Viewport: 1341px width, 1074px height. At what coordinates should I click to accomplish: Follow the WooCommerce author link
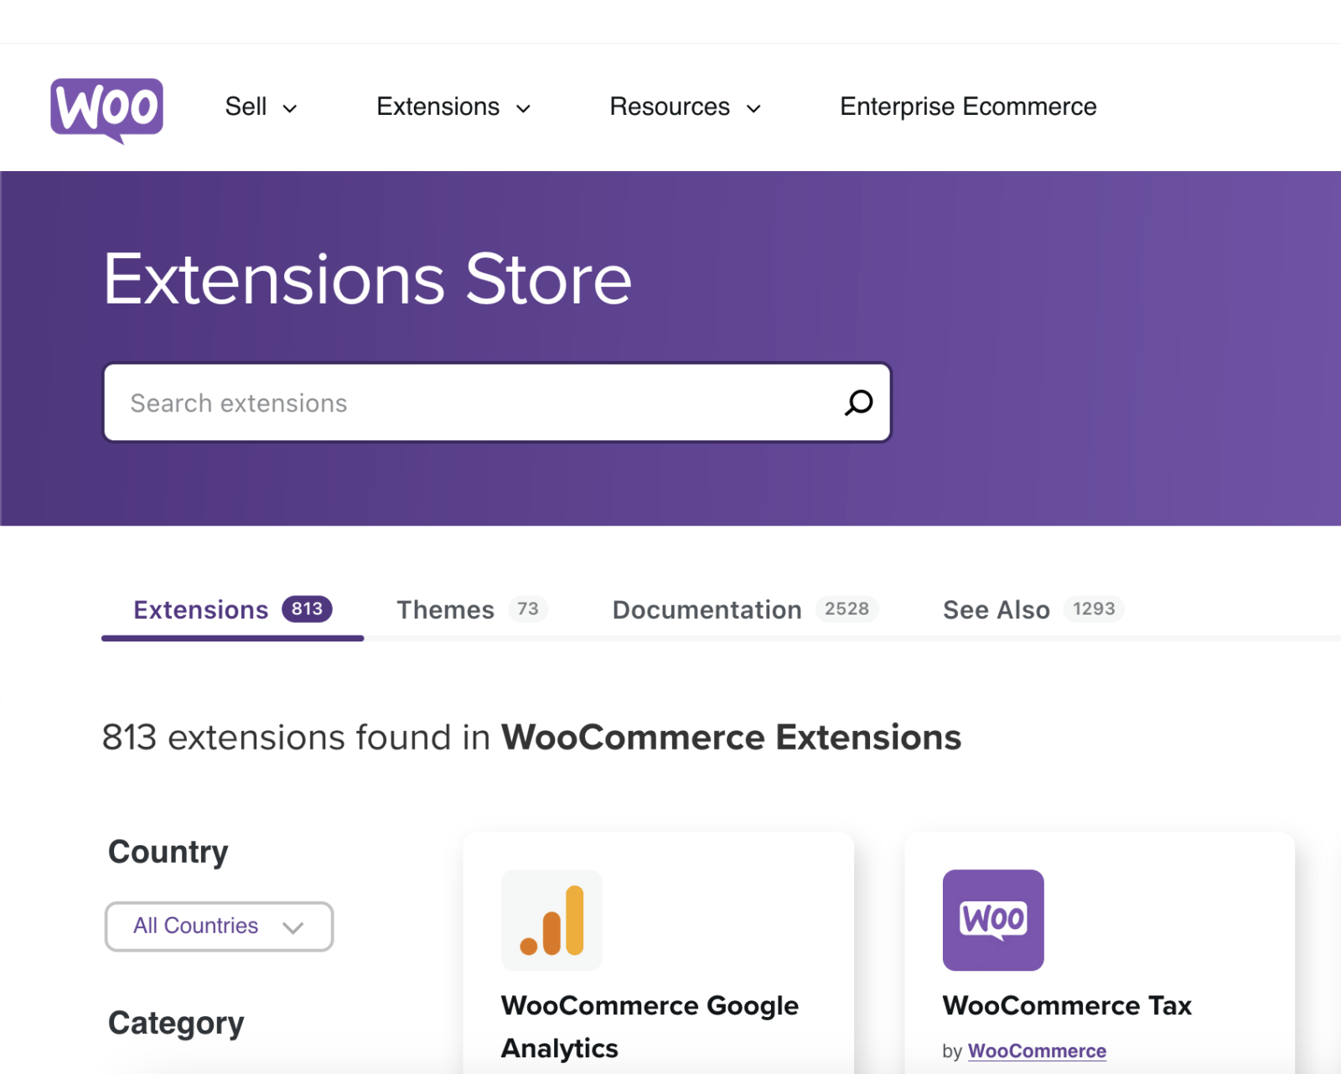(x=1037, y=1051)
